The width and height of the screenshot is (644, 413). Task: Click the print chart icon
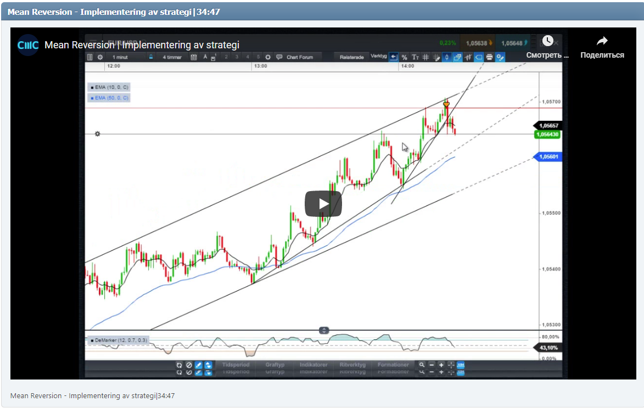tap(489, 57)
